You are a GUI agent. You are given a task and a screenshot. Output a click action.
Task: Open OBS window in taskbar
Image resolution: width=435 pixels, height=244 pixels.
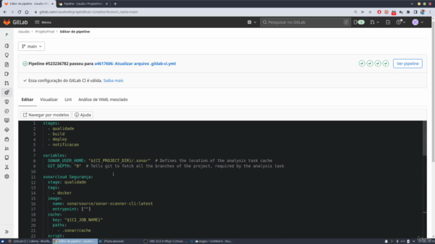coord(166,241)
